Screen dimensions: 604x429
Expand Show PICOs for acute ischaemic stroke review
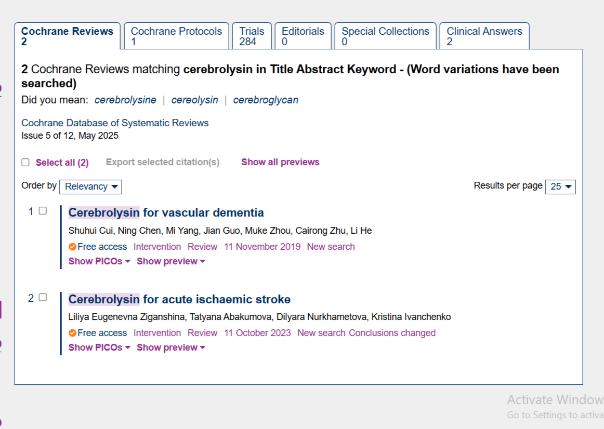coord(99,347)
